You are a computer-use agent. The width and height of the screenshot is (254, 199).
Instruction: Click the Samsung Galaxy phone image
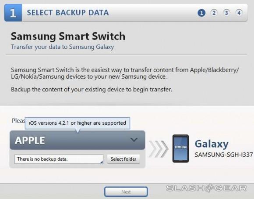point(180,148)
